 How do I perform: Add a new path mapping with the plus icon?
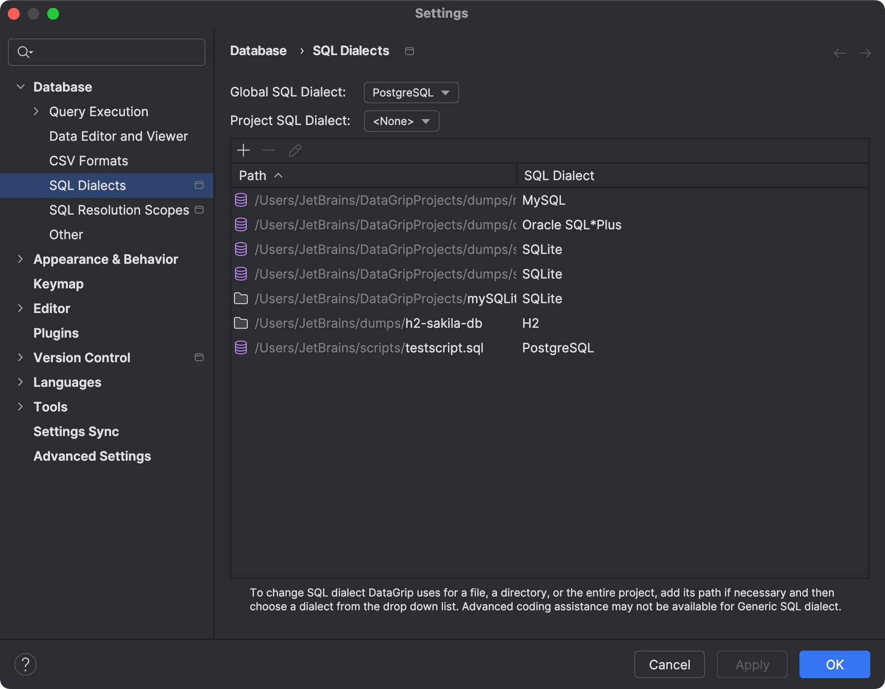(243, 150)
